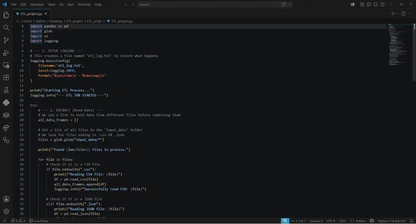Click line number 17 in gutter
This screenshot has width=416, height=224.
click(x=22, y=105)
